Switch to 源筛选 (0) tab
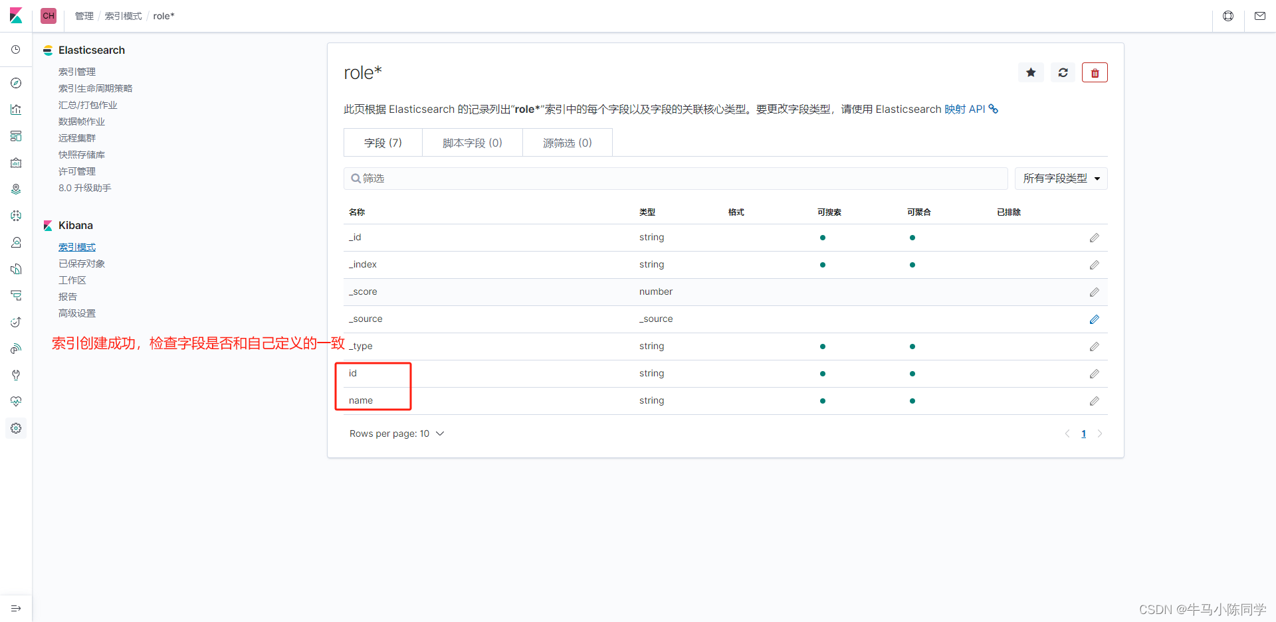Screen dimensions: 1276x622 pyautogui.click(x=568, y=143)
